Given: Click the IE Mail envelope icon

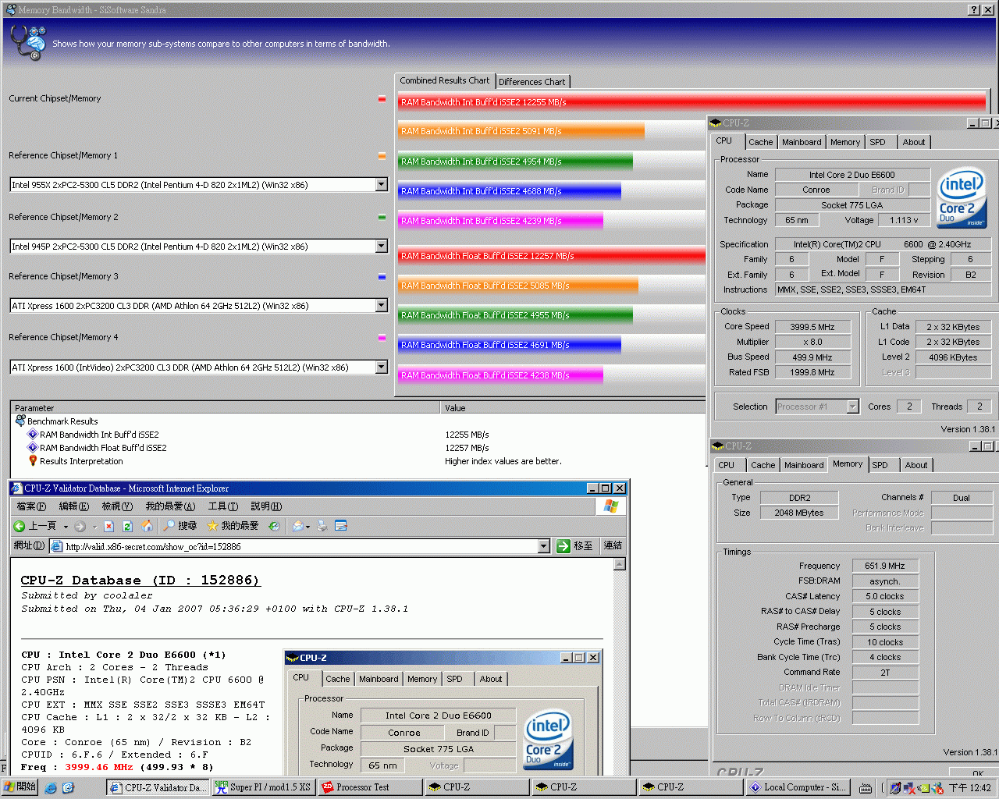Looking at the screenshot, I should [297, 526].
